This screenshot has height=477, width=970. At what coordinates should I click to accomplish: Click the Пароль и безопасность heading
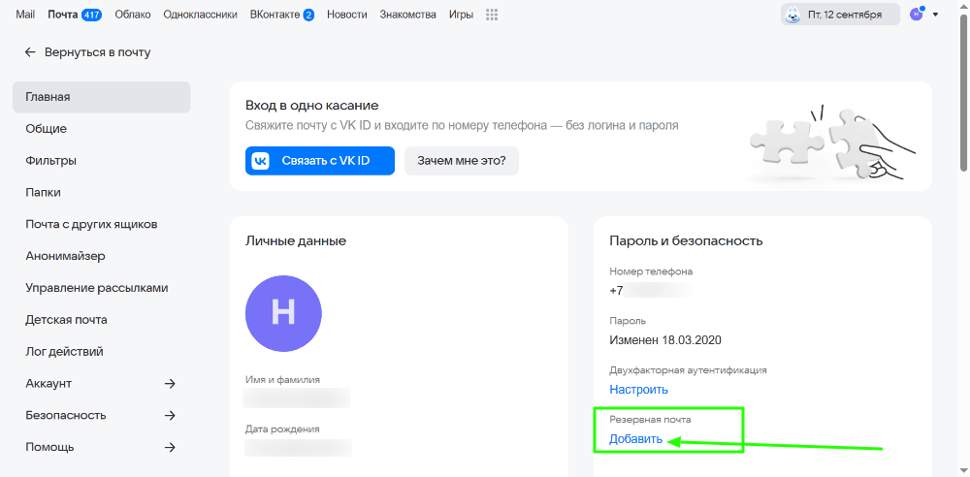click(686, 240)
